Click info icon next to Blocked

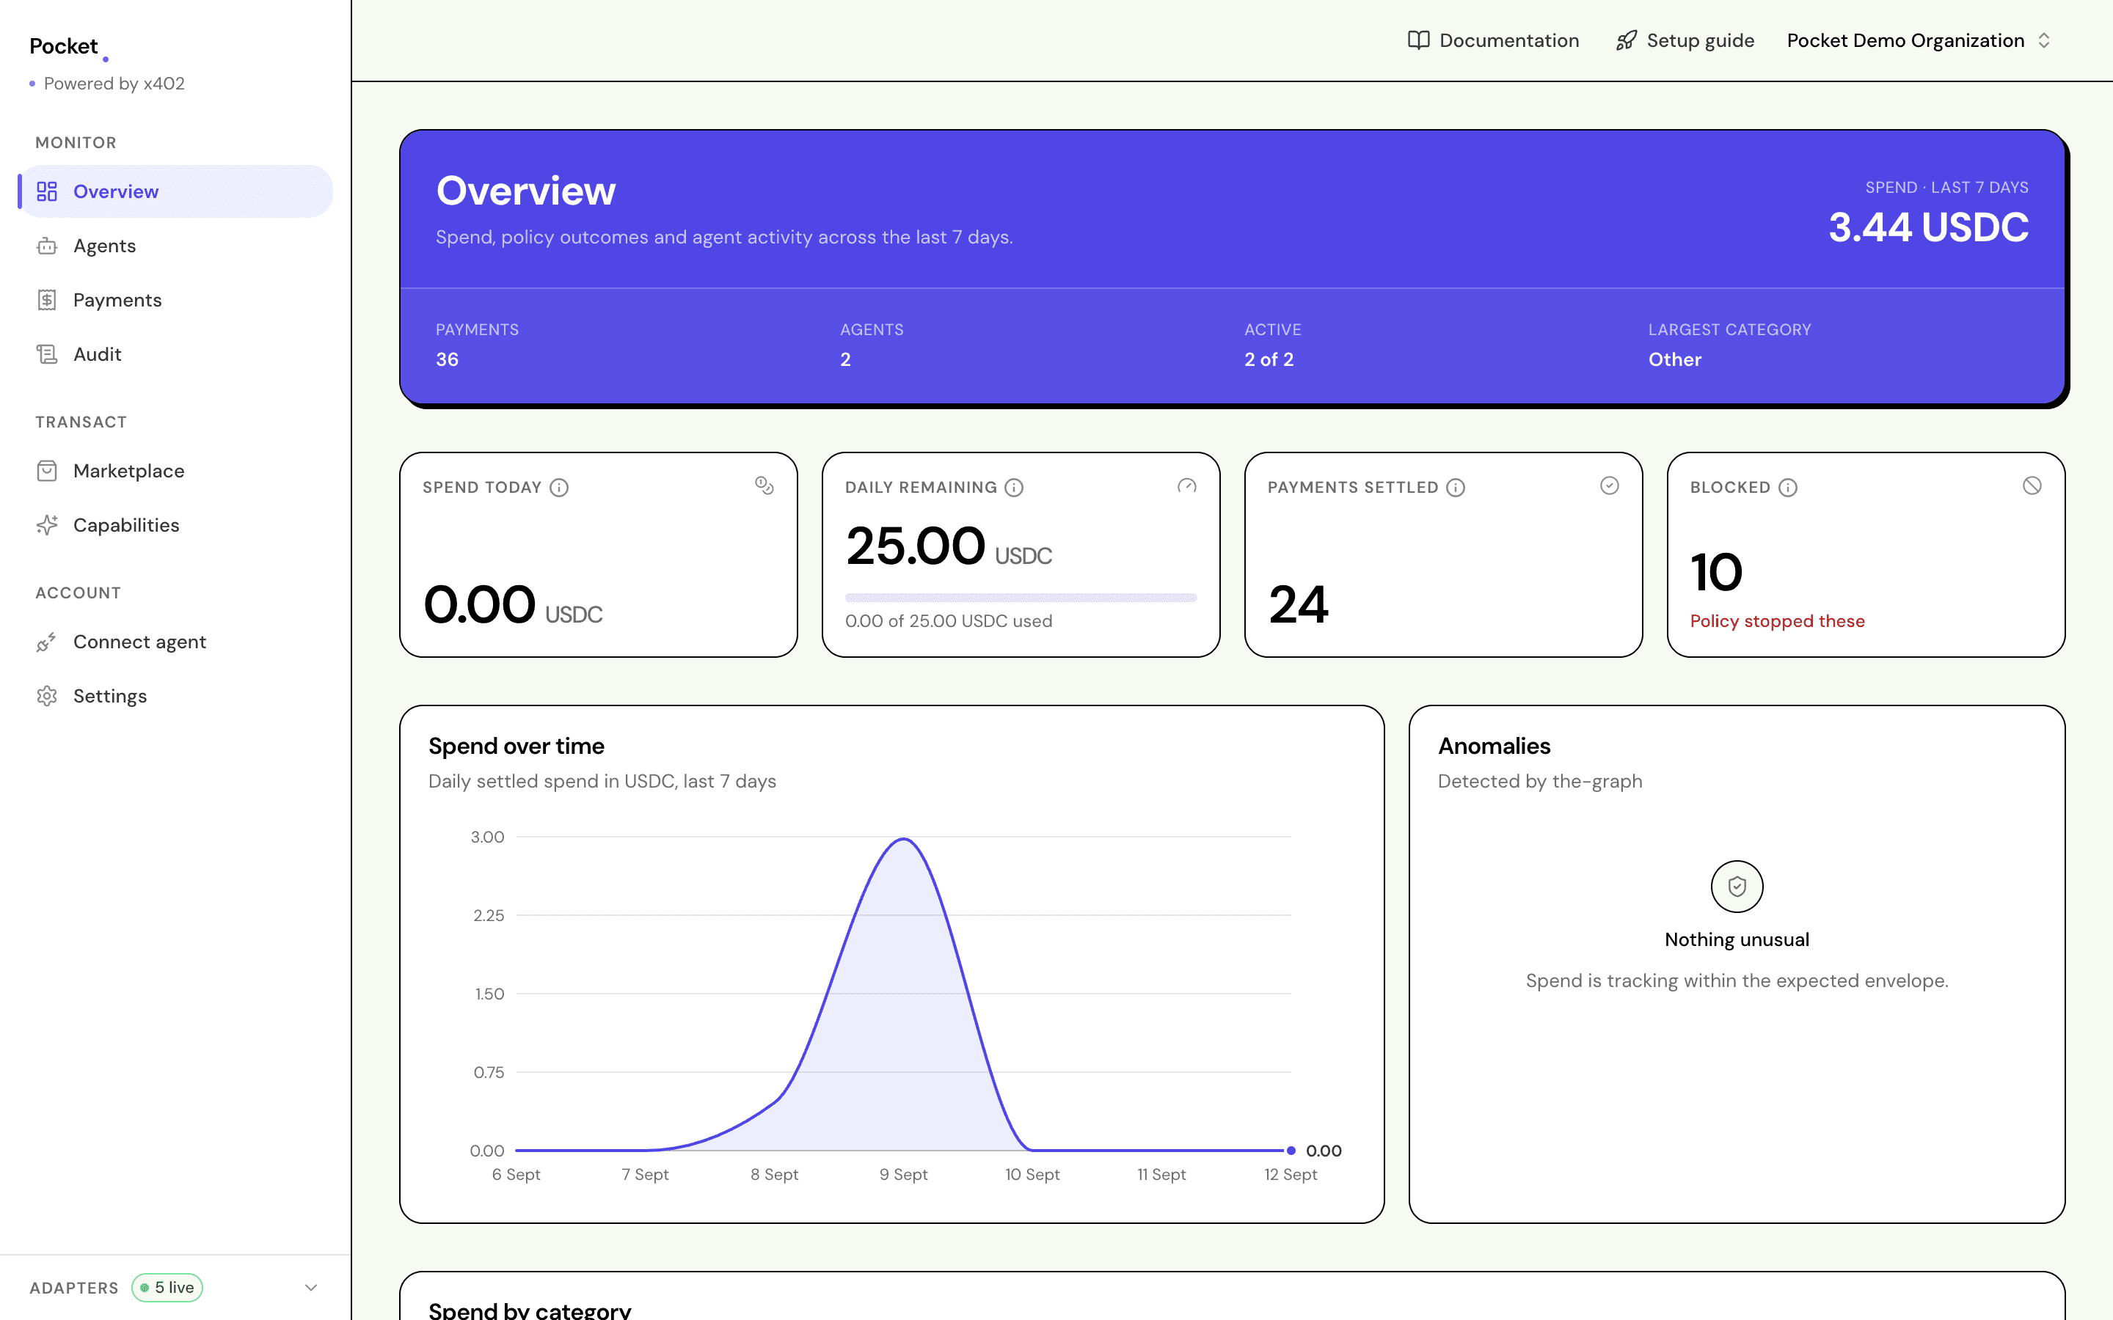tap(1788, 487)
